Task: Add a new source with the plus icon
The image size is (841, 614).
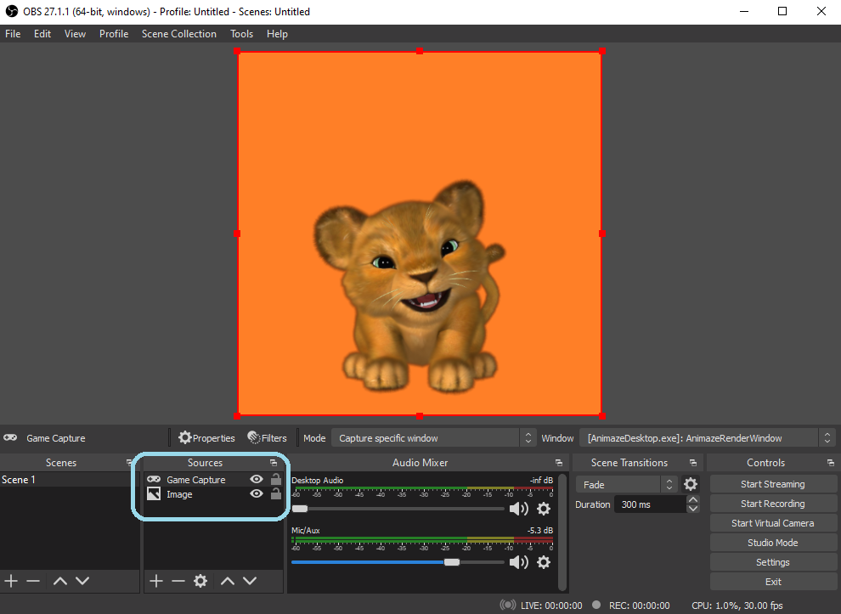Action: [x=155, y=581]
